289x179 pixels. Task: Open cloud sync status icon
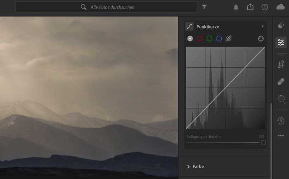[x=280, y=7]
